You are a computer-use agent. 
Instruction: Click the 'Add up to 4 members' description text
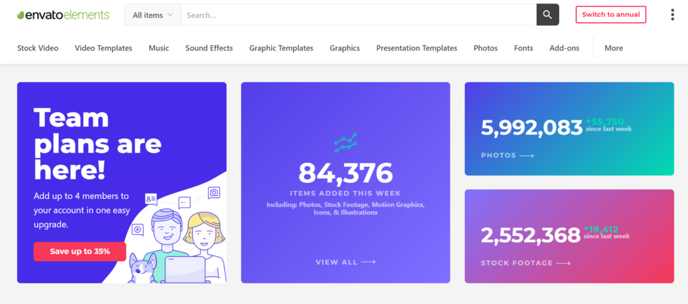pos(82,211)
